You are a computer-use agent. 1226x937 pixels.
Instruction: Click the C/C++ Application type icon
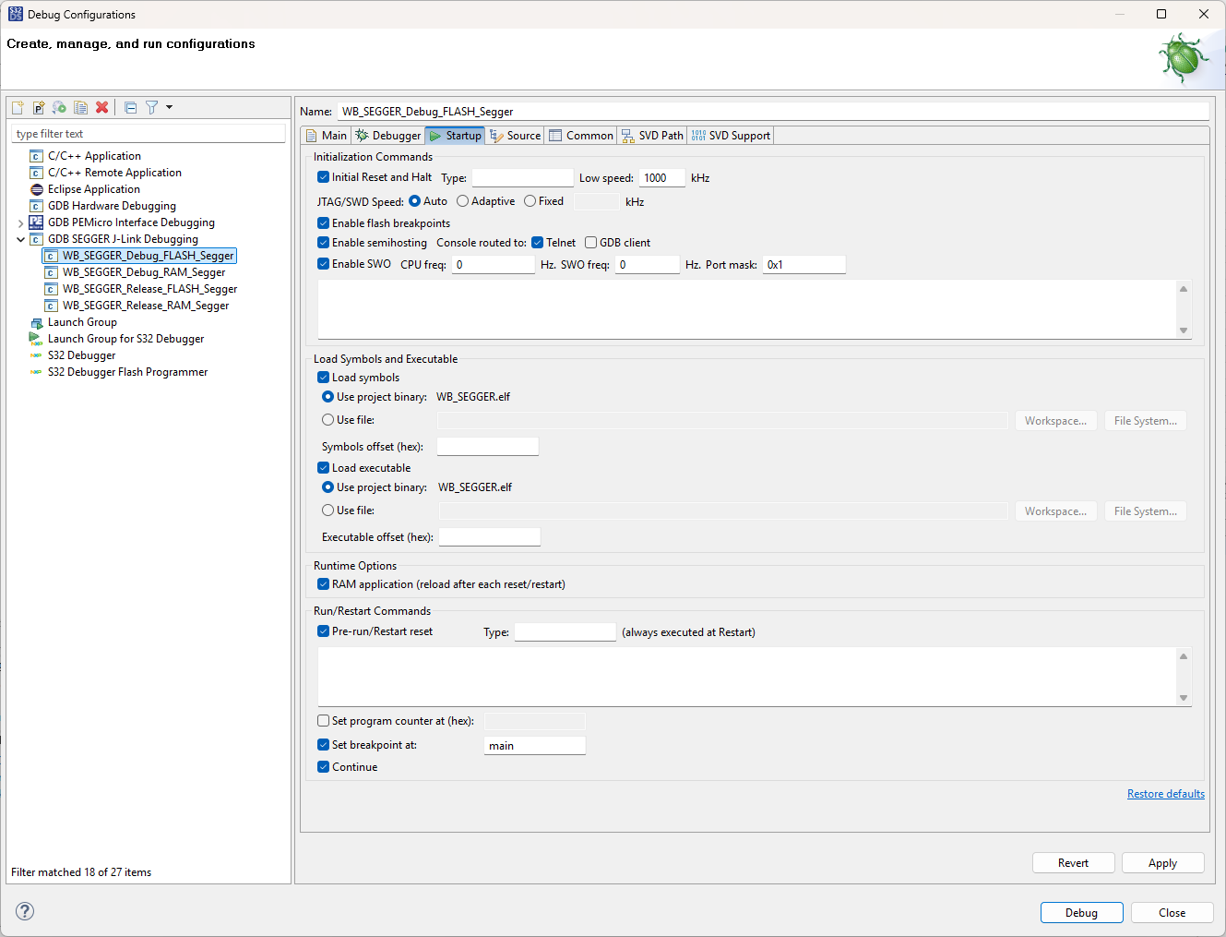point(37,156)
